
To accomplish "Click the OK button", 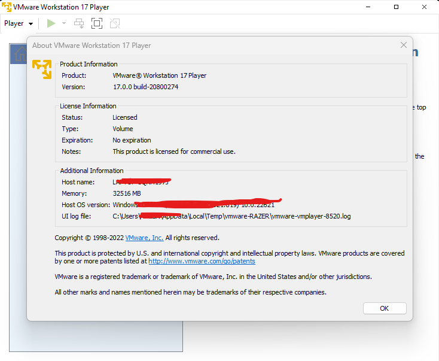I will tap(385, 308).
